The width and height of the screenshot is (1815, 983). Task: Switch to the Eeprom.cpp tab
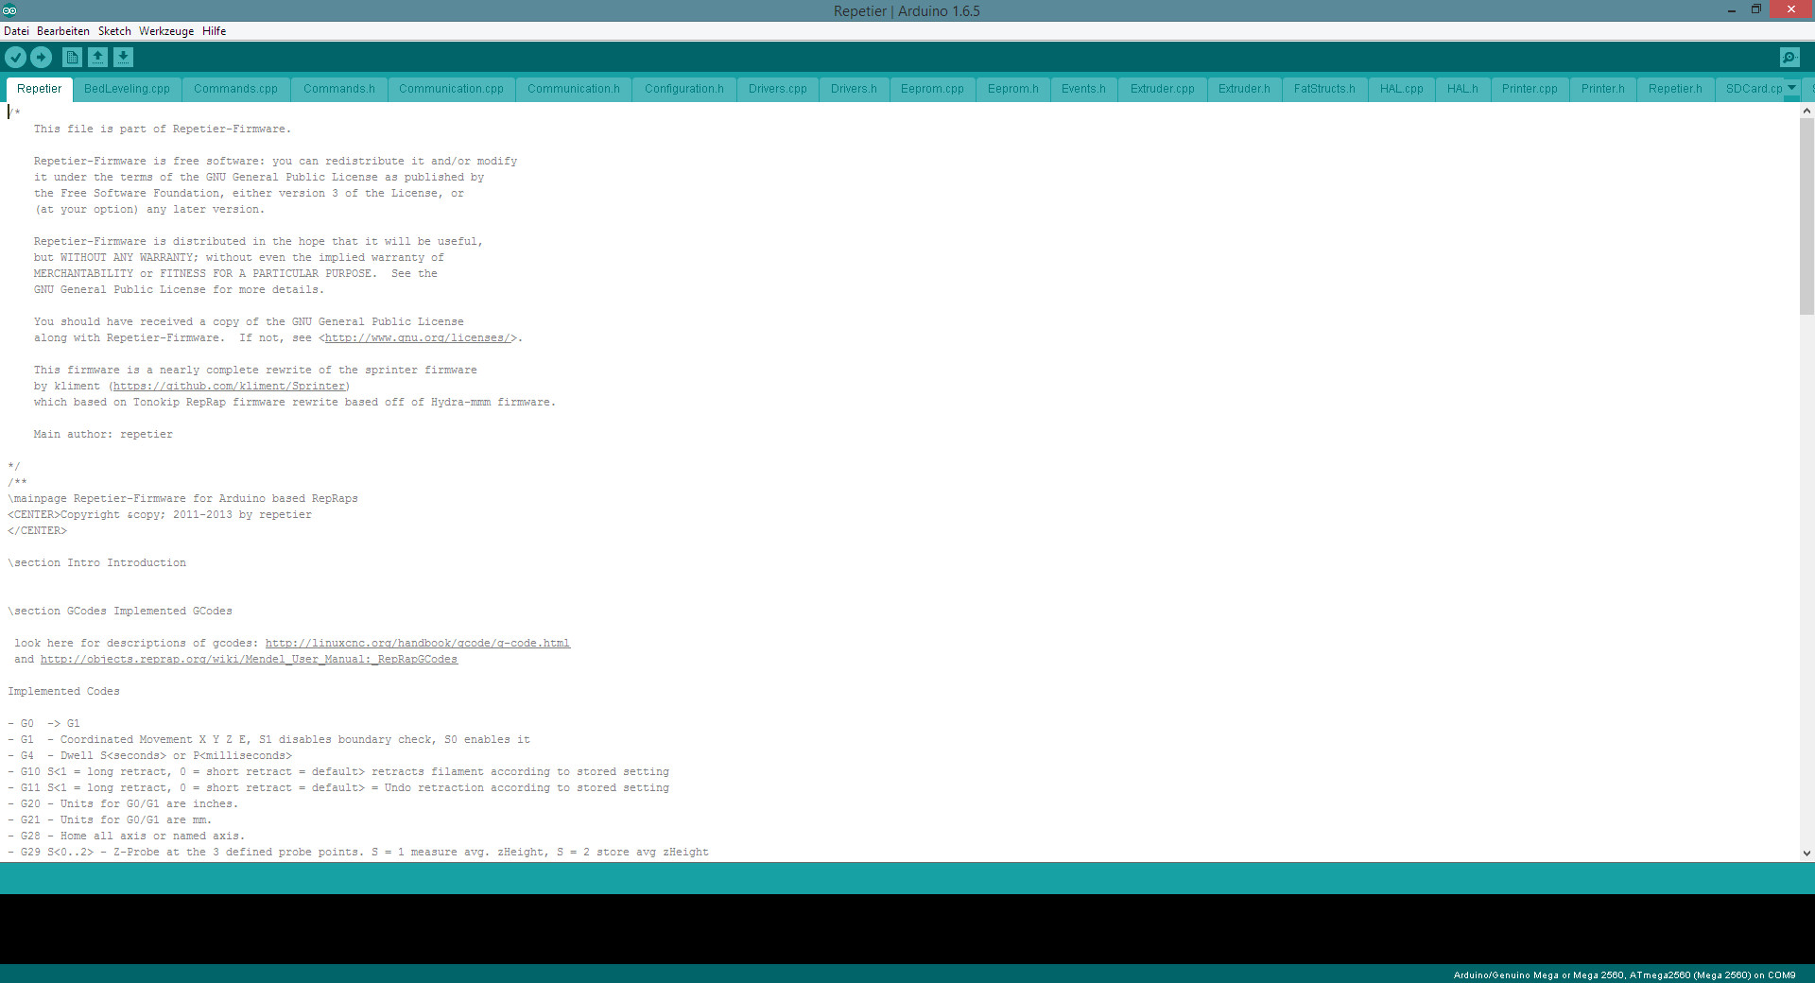click(x=932, y=89)
